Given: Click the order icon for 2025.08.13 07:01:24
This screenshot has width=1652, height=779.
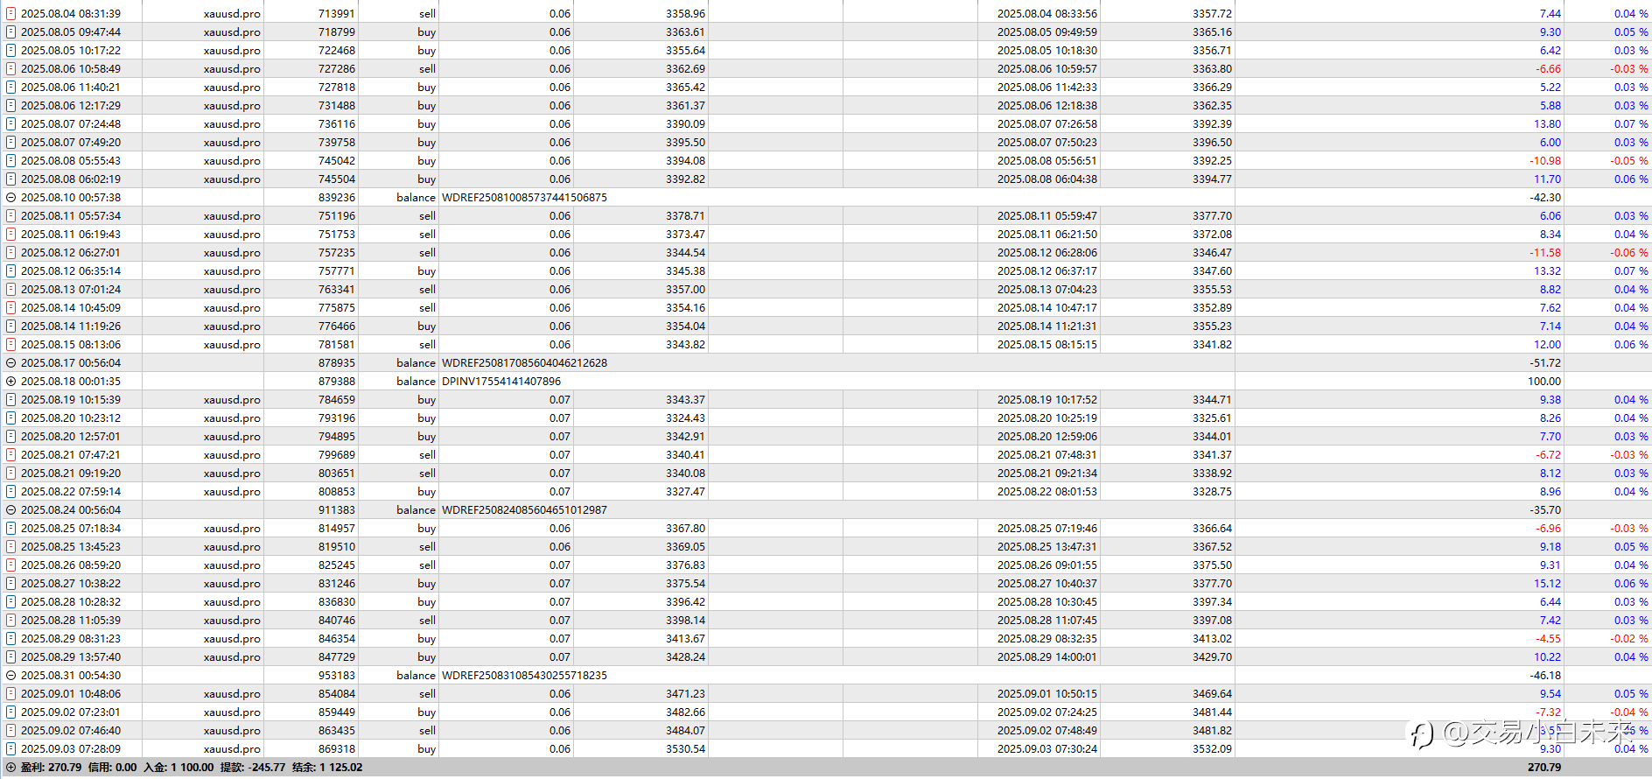Looking at the screenshot, I should pos(11,289).
